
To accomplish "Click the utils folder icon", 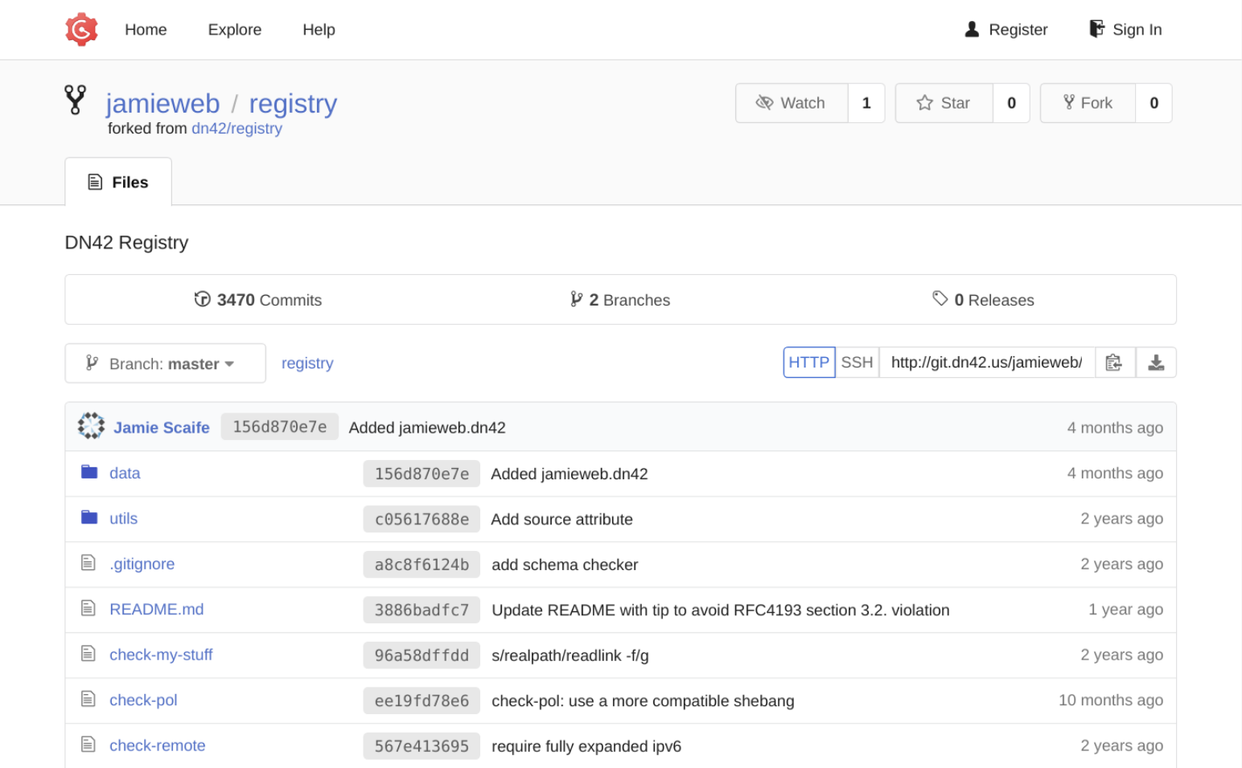I will [x=89, y=517].
